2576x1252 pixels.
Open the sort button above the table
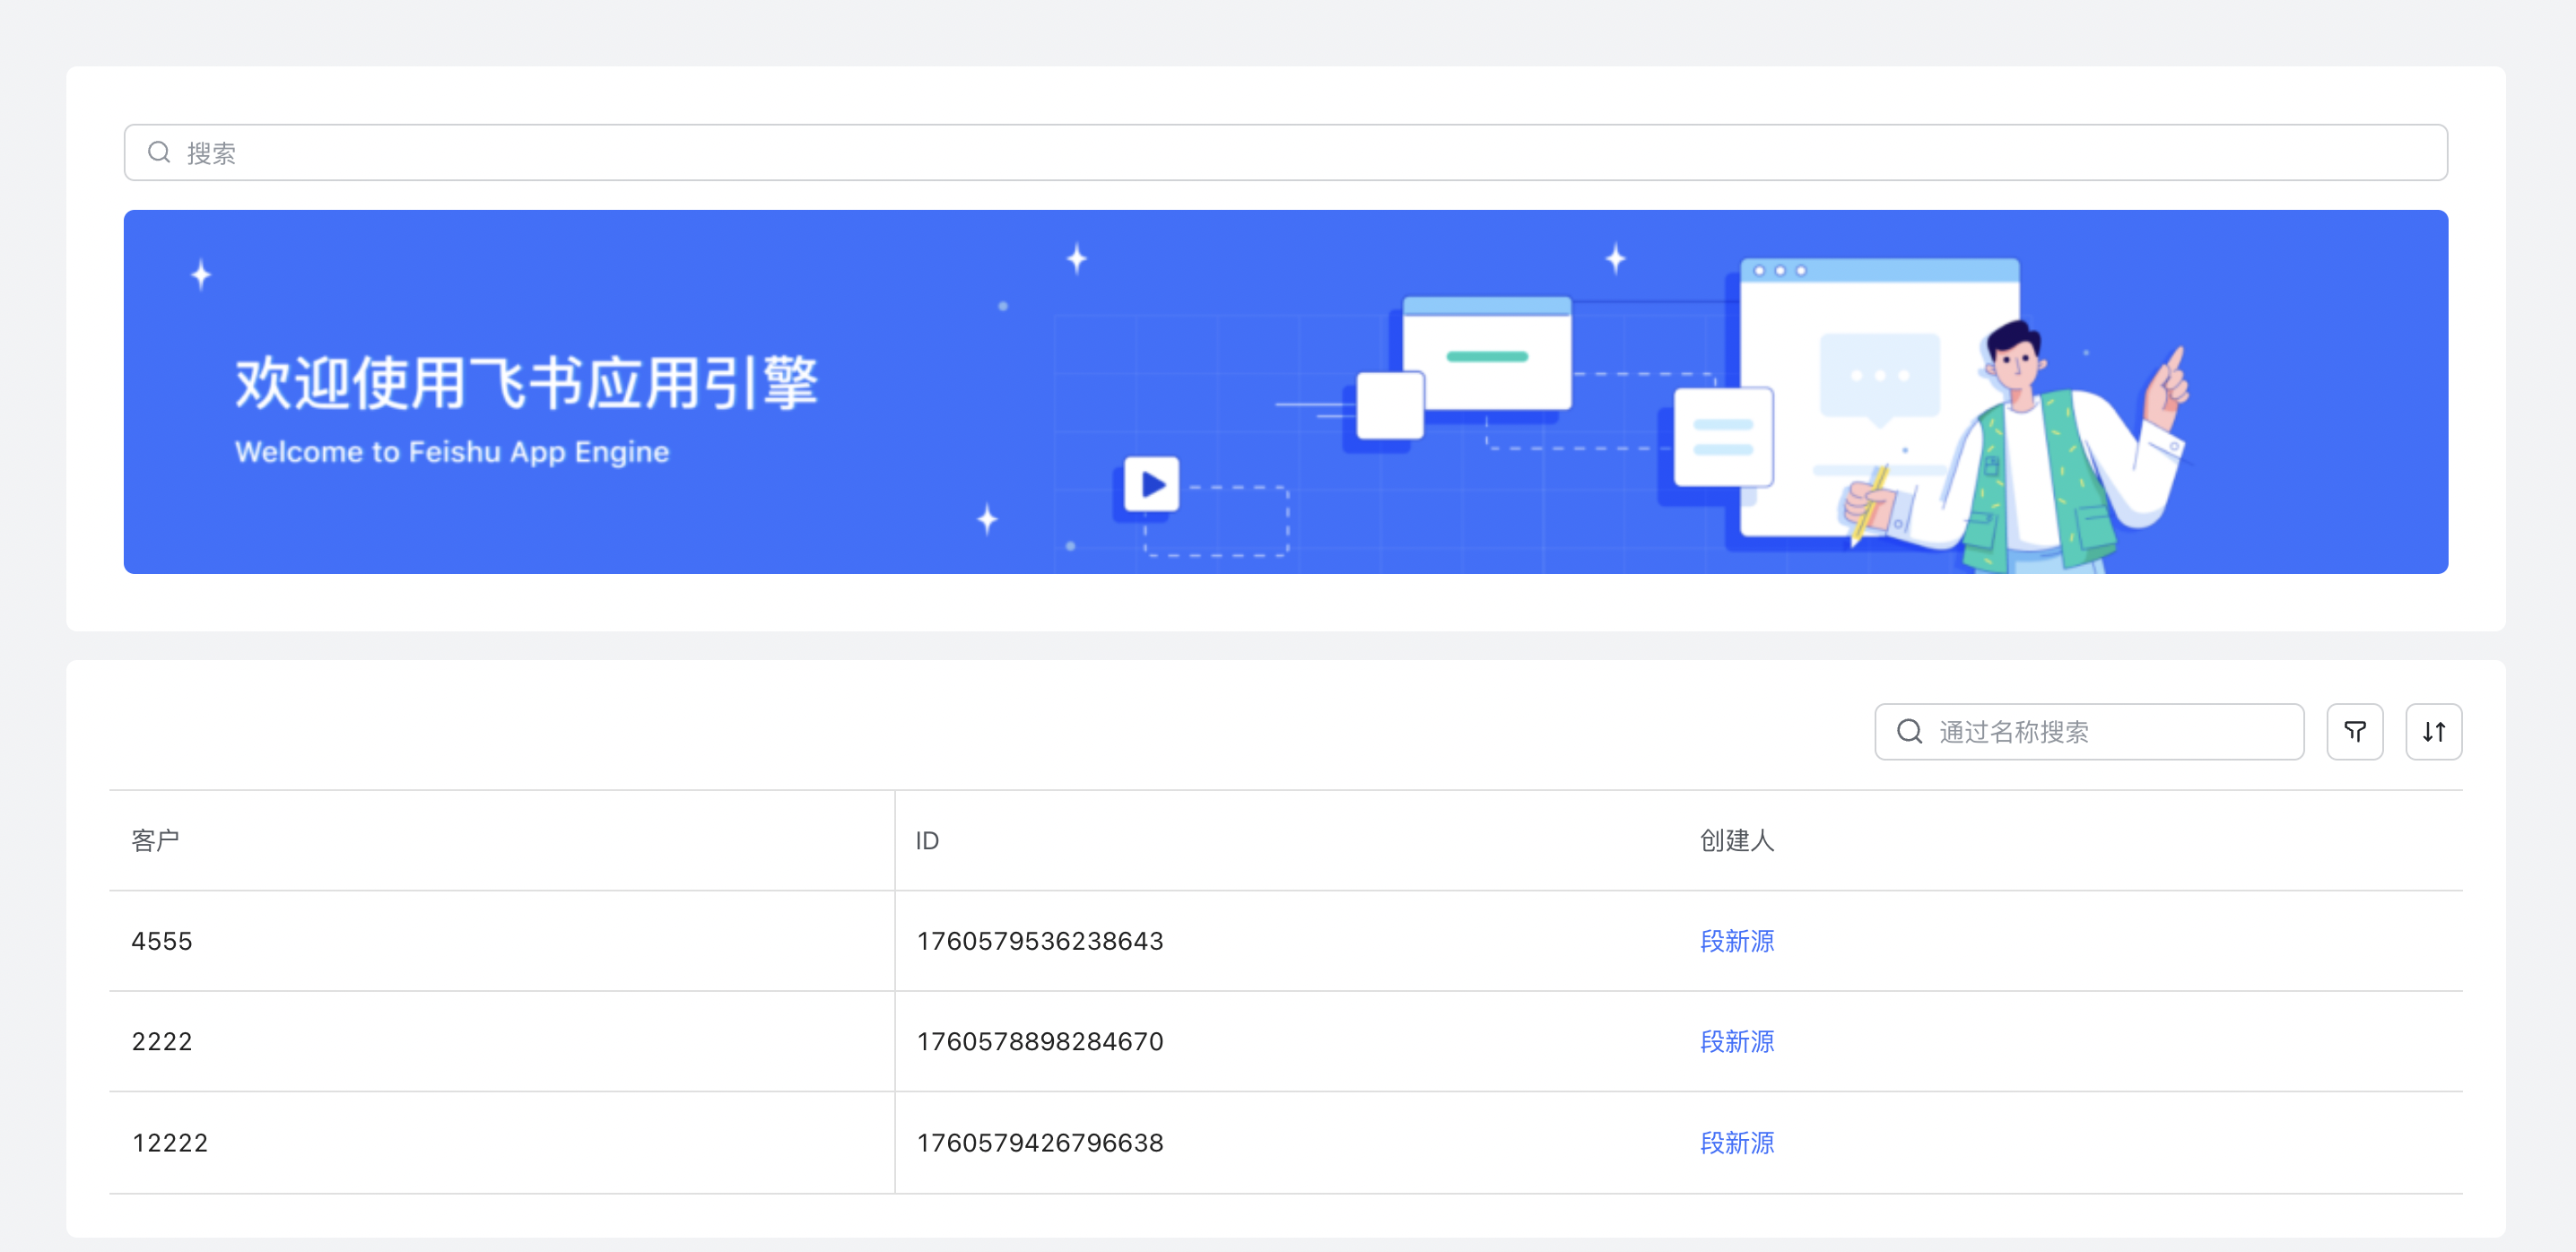tap(2433, 732)
